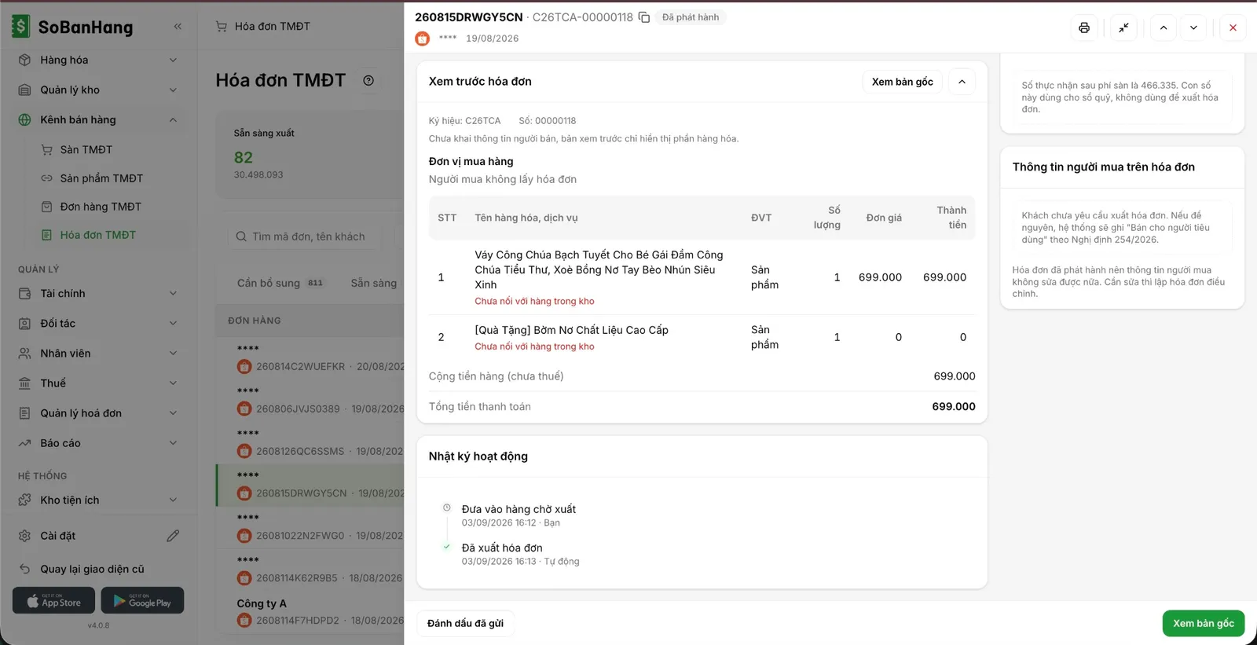Click pencil edit icon next to Cài đặt
Screen dimensions: 1257x645
(173, 536)
